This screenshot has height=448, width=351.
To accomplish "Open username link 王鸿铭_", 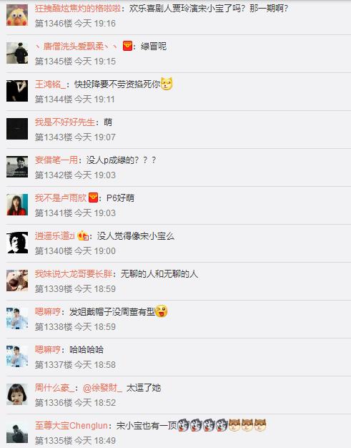I will point(50,84).
